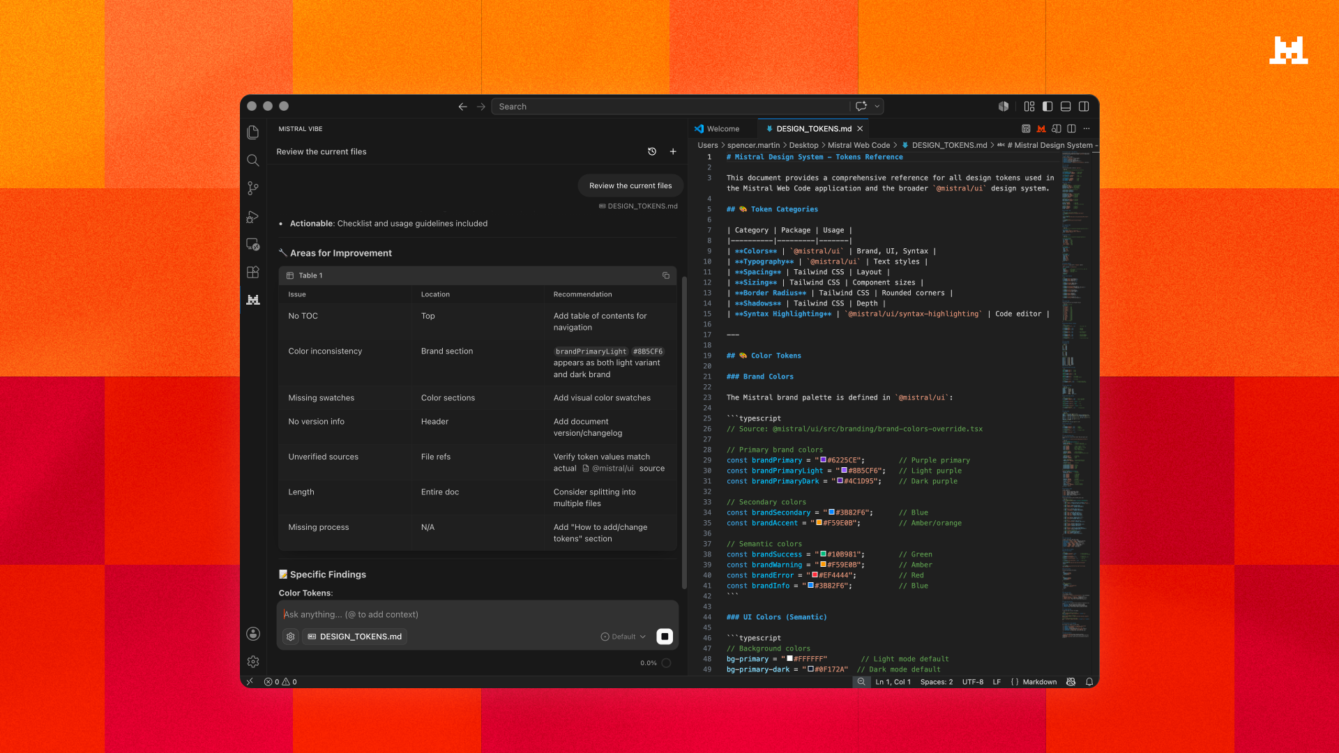Open errors and warnings in status bar
The width and height of the screenshot is (1339, 753).
click(280, 682)
